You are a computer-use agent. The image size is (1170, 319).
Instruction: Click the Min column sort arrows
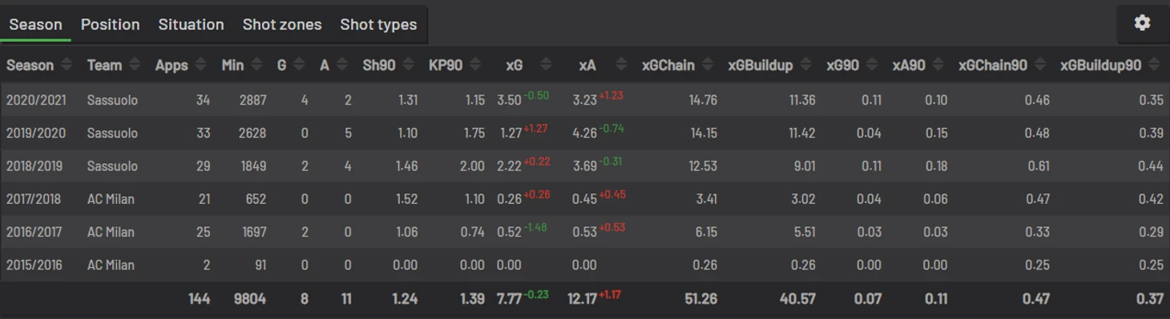pyautogui.click(x=256, y=65)
